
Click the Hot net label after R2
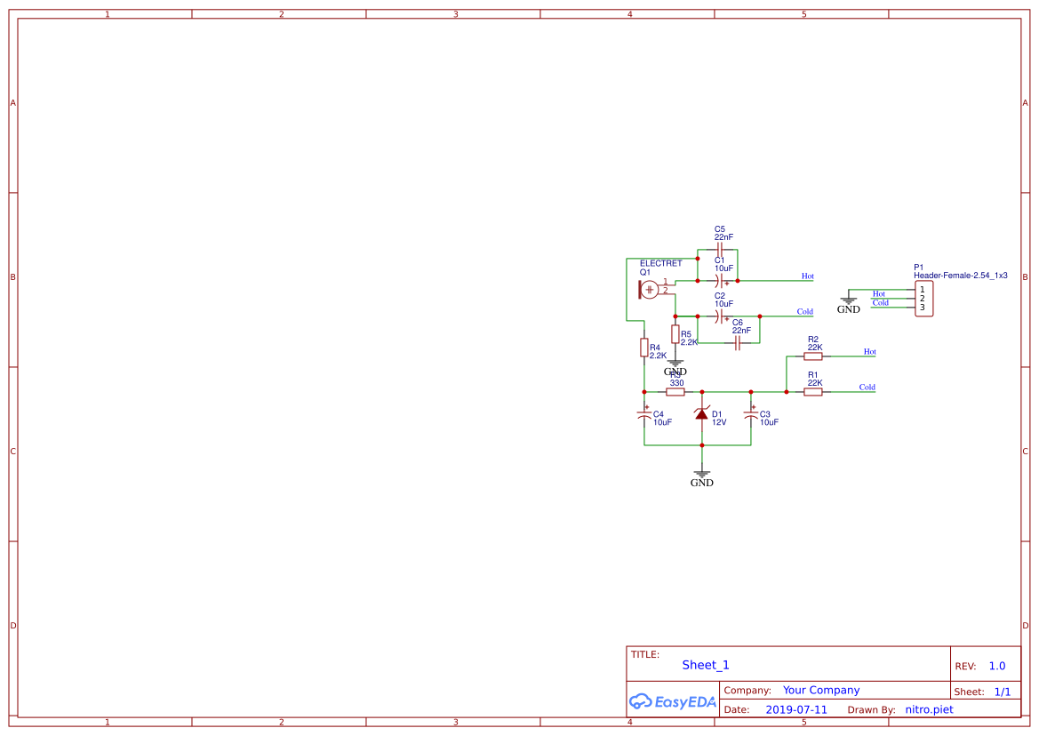[869, 352]
